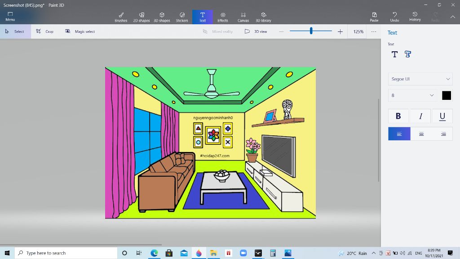
Task: Toggle 3D view
Action: pyautogui.click(x=256, y=31)
